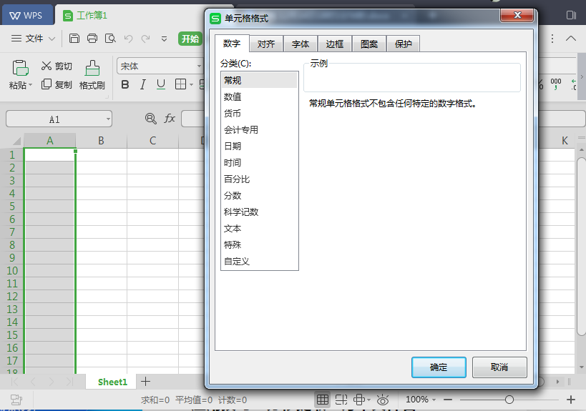The height and width of the screenshot is (411, 586).
Task: Toggle Bold formatting
Action: pyautogui.click(x=125, y=85)
